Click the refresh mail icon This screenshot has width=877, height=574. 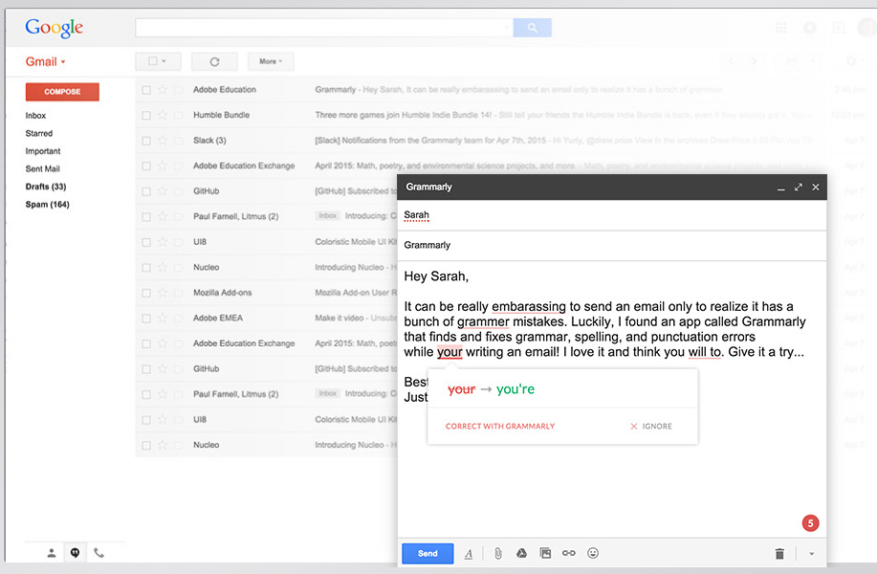(x=214, y=61)
